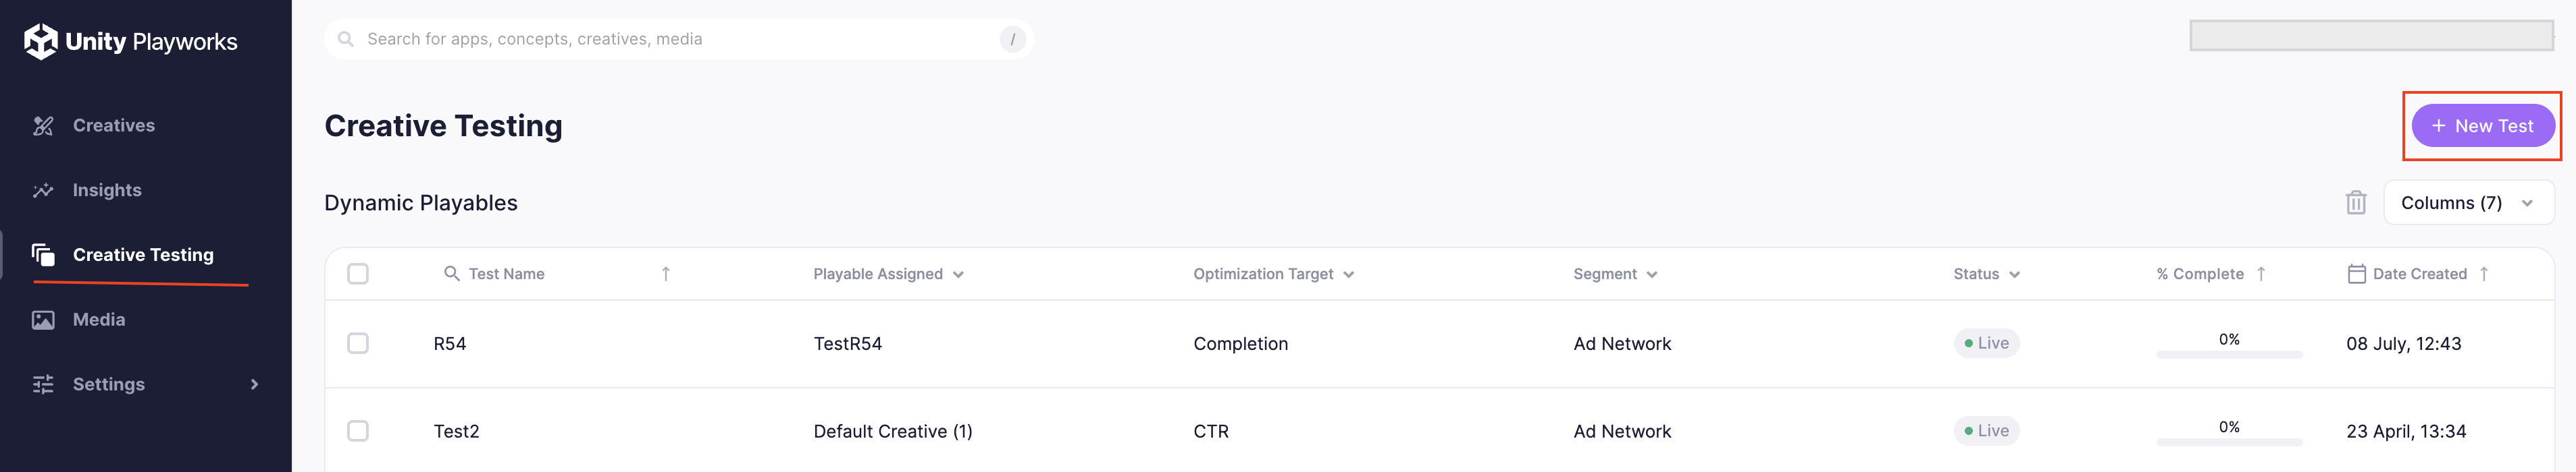Go to Creative Testing in sidebar

click(x=142, y=254)
